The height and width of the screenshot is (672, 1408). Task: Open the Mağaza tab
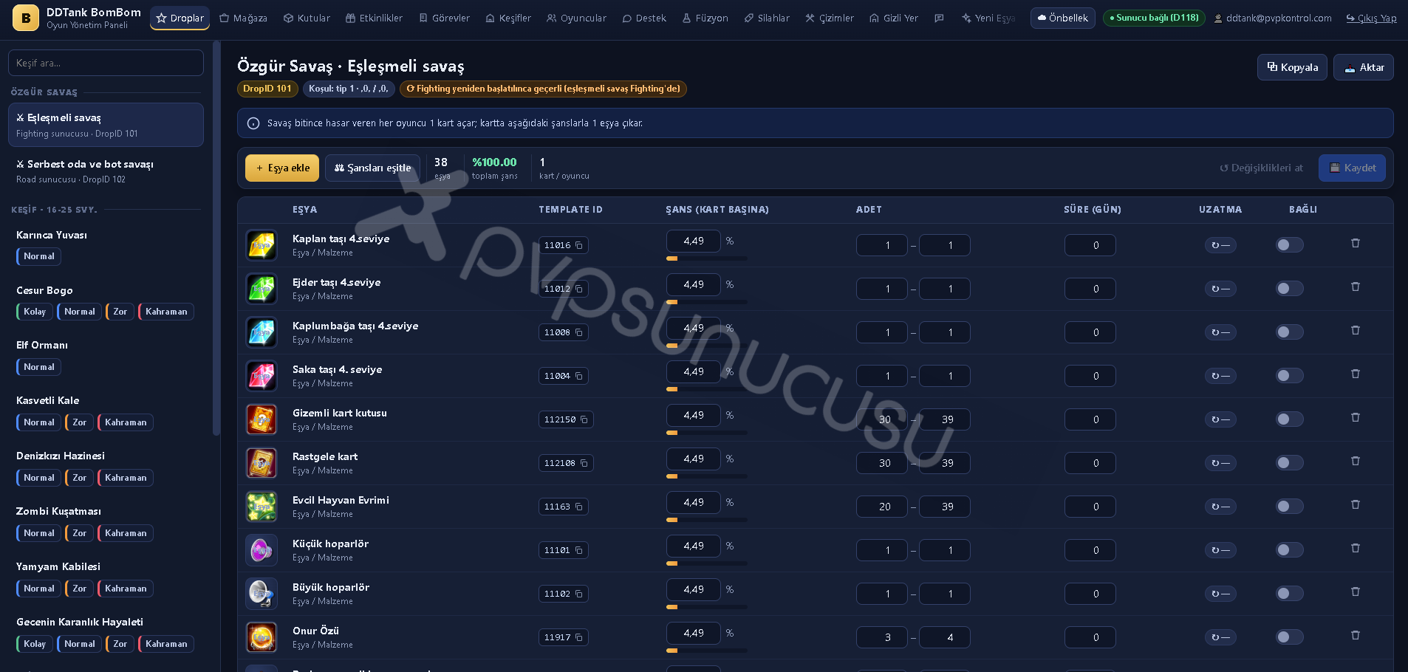[244, 18]
